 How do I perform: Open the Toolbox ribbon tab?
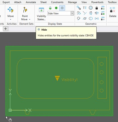pyautogui.click(x=112, y=2)
